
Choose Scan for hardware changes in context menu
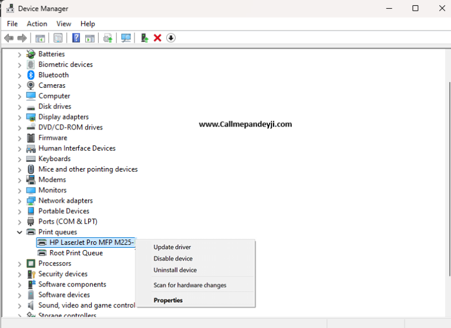click(196, 285)
